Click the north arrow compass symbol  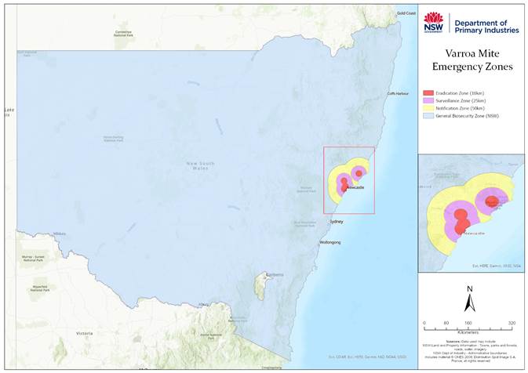(468, 301)
